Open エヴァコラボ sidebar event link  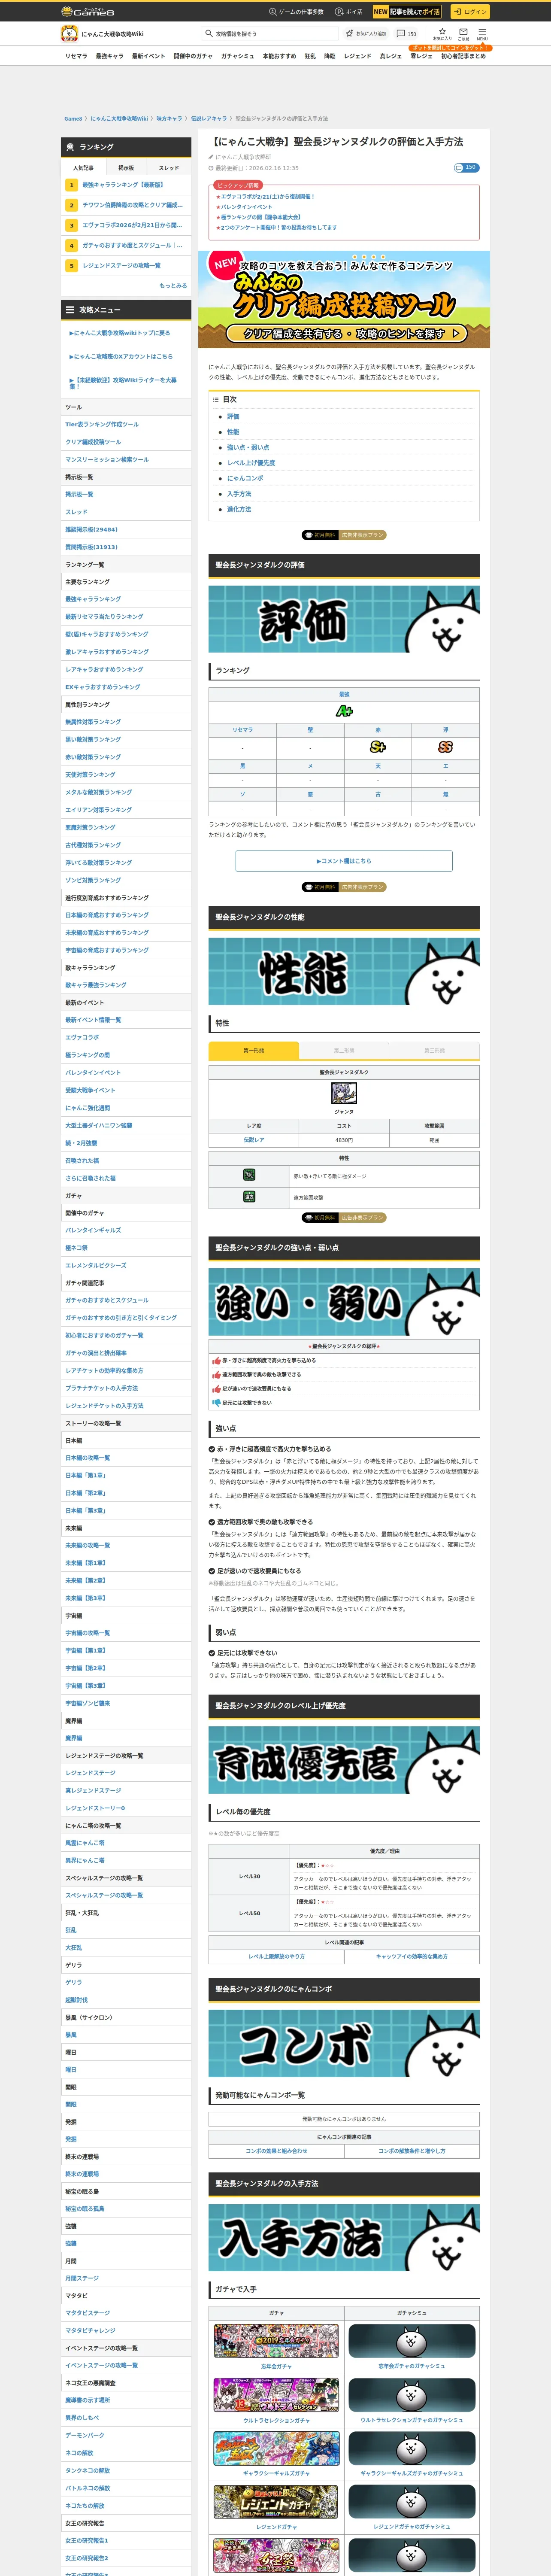[83, 1037]
